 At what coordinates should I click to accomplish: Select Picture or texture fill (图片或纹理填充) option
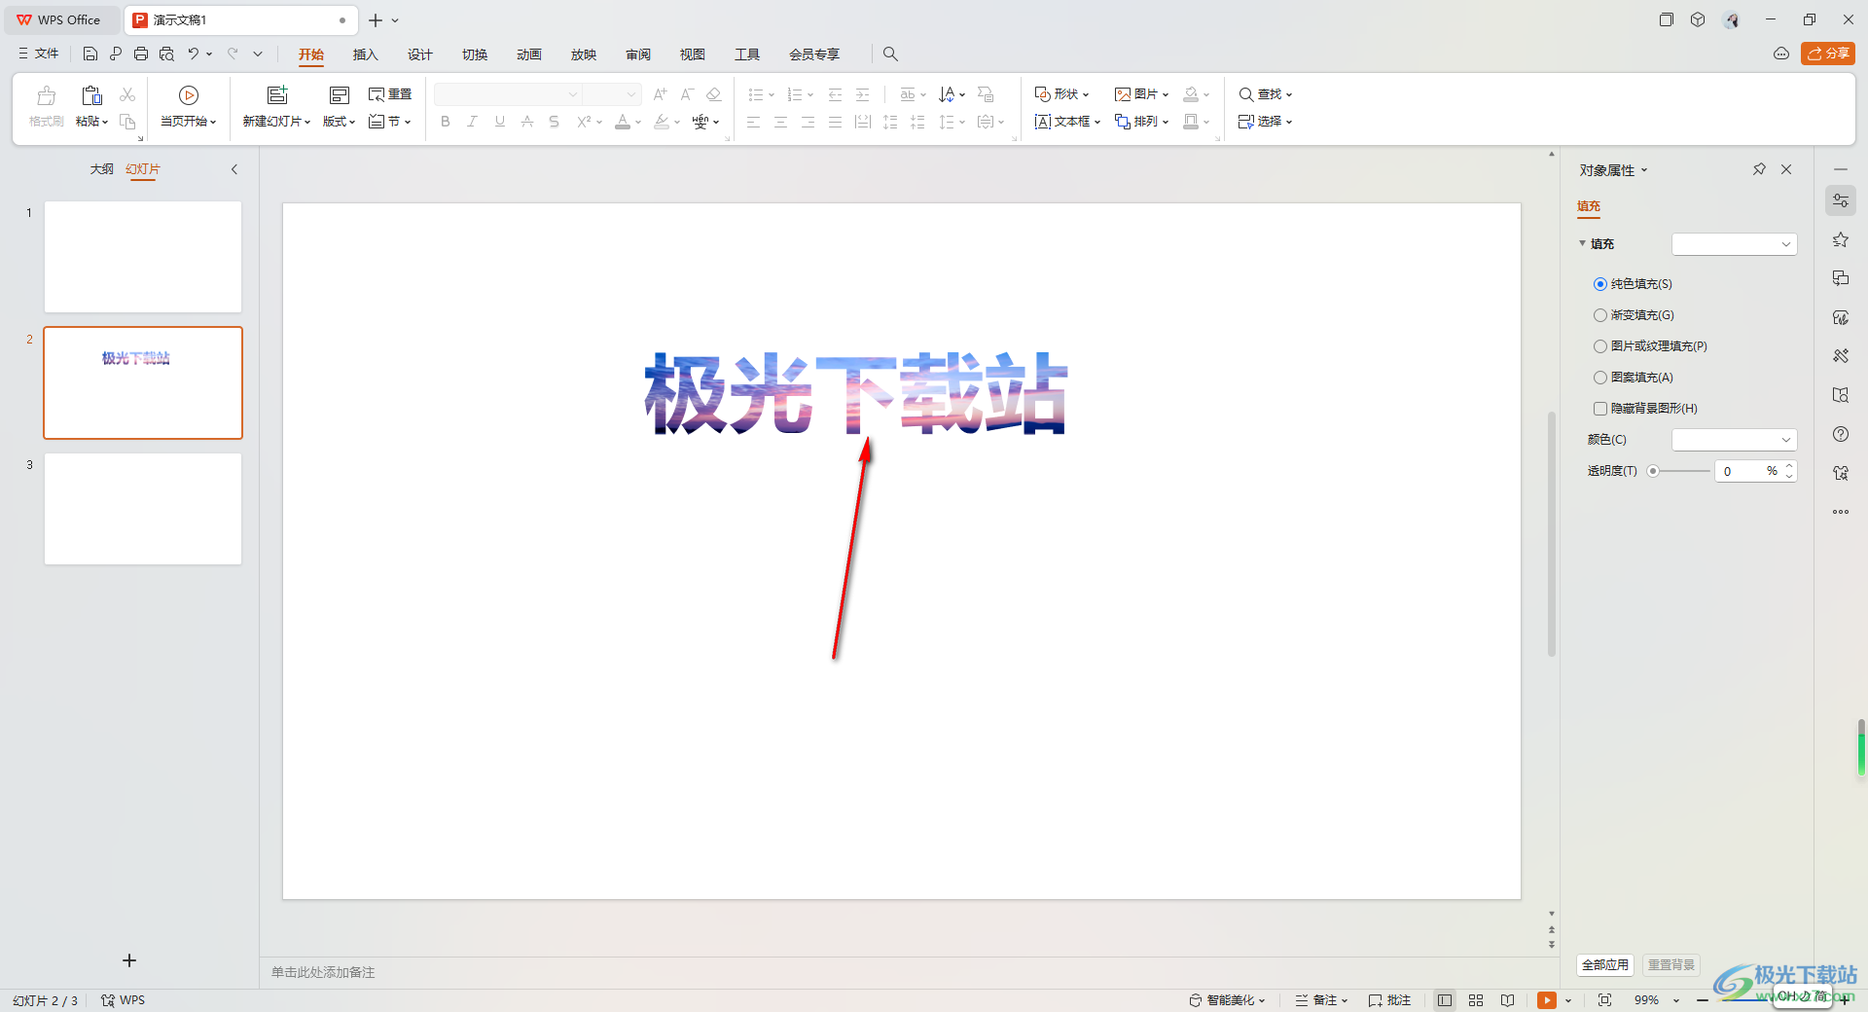pos(1600,346)
